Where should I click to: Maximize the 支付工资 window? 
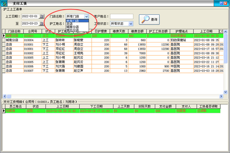pos(222,3)
